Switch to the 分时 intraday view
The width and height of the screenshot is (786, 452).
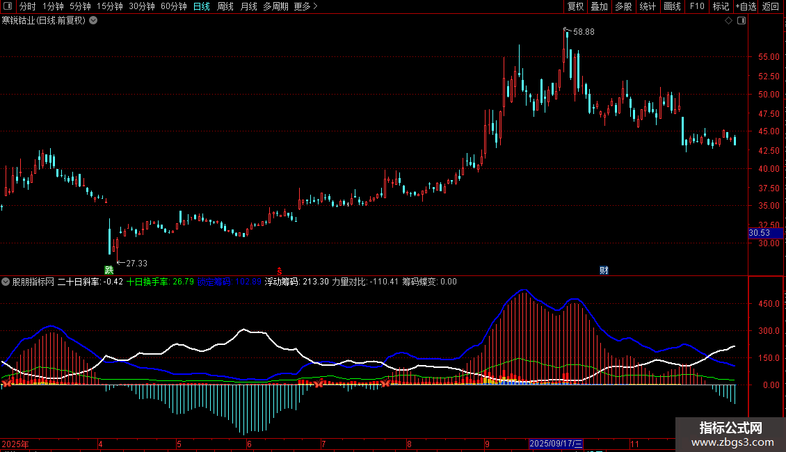point(27,7)
